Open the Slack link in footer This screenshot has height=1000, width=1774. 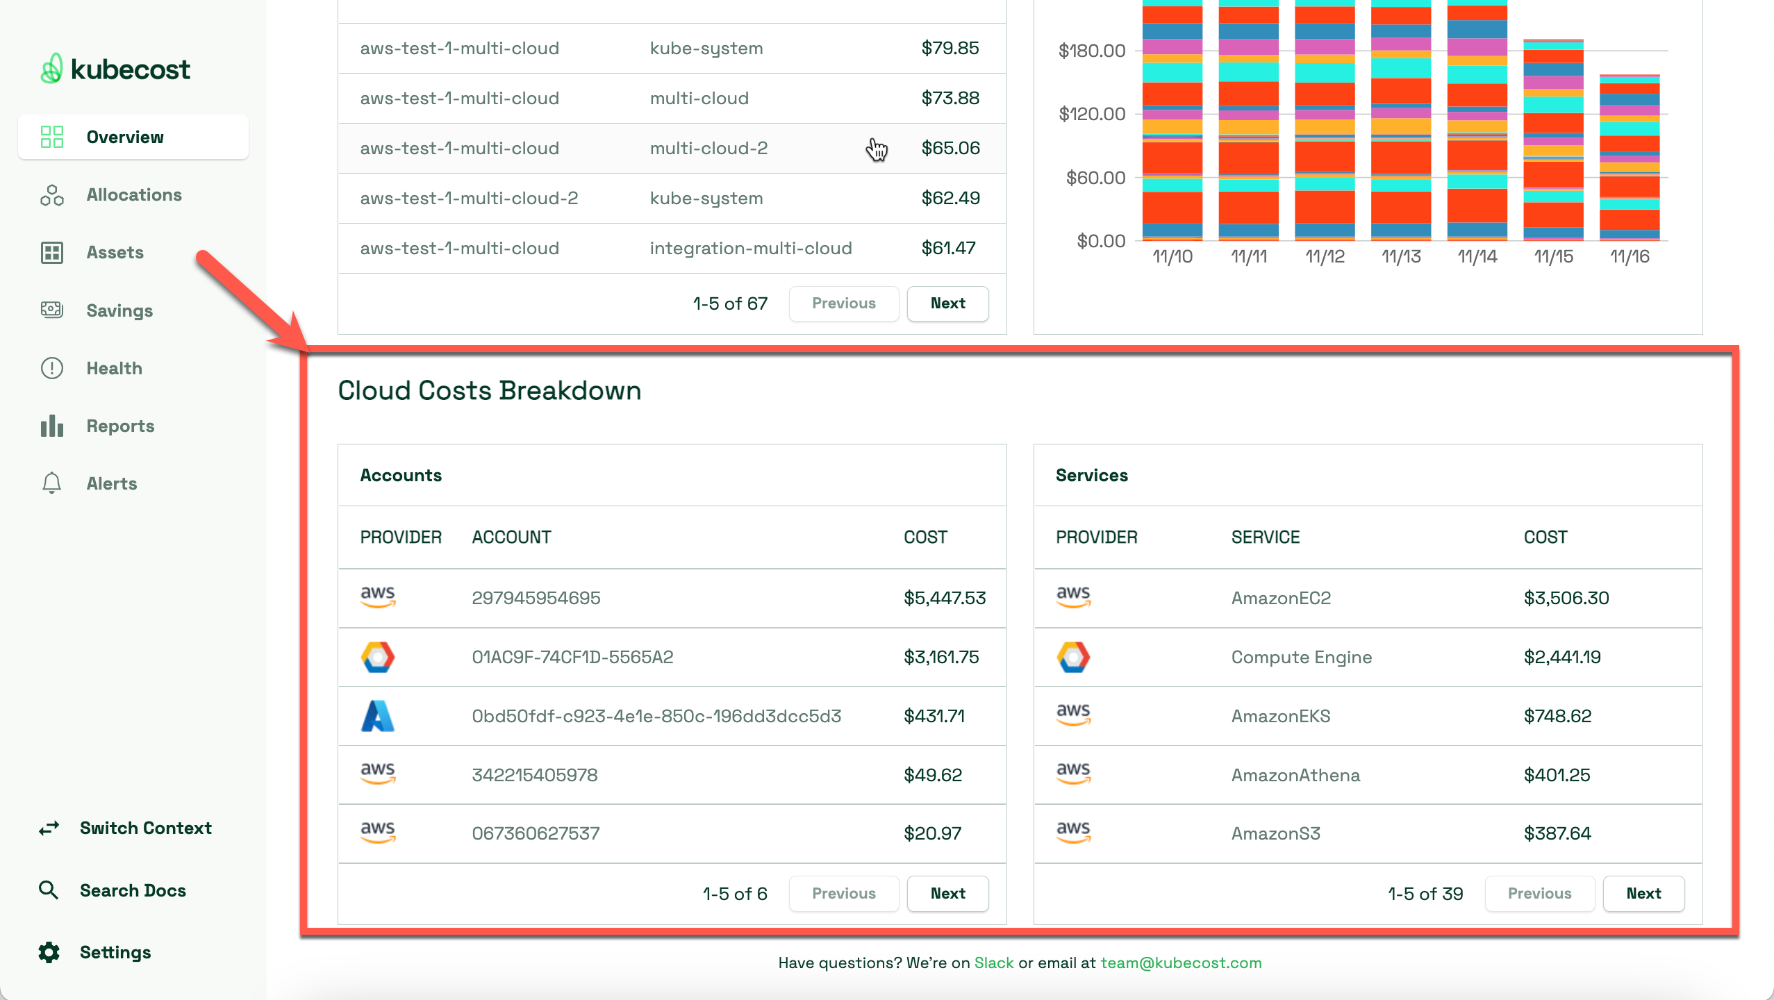click(994, 962)
